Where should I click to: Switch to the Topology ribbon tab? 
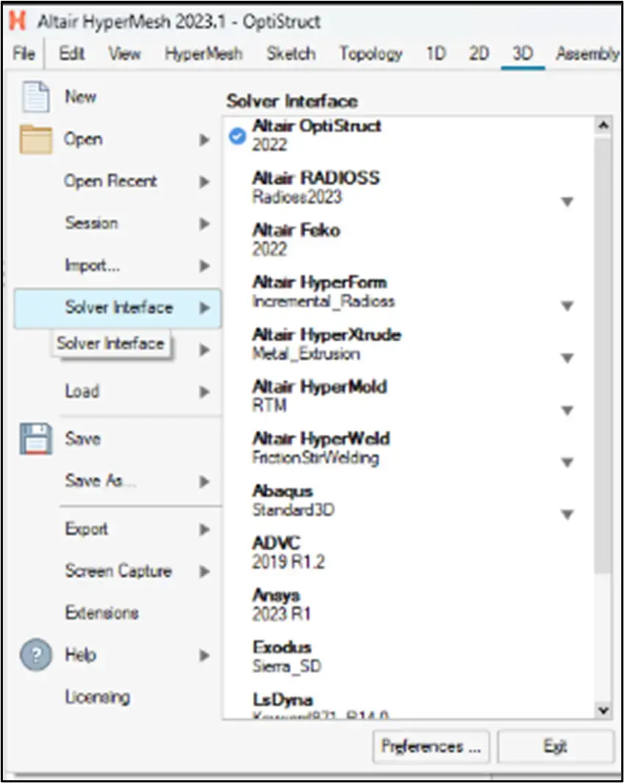(371, 54)
